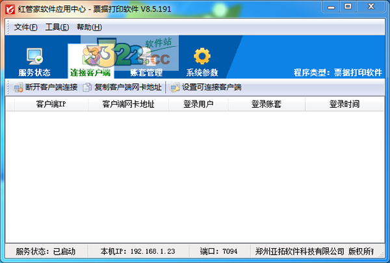The width and height of the screenshot is (390, 263).
Task: Click status text 服务状态: 已启动
Action: pyautogui.click(x=45, y=251)
